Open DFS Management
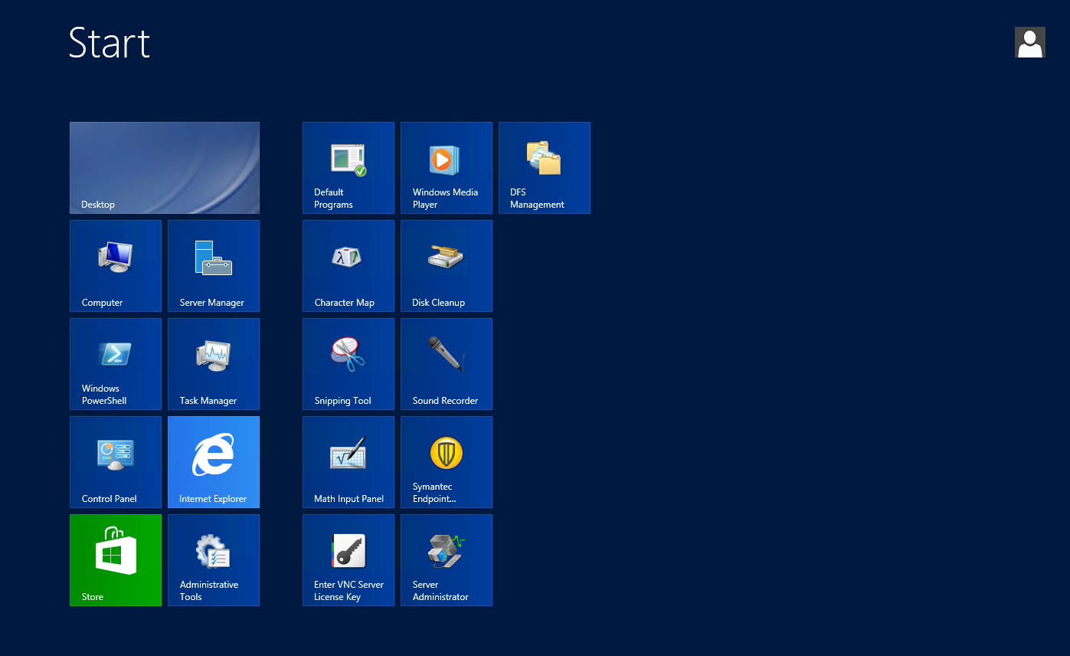This screenshot has width=1070, height=656. pos(545,168)
